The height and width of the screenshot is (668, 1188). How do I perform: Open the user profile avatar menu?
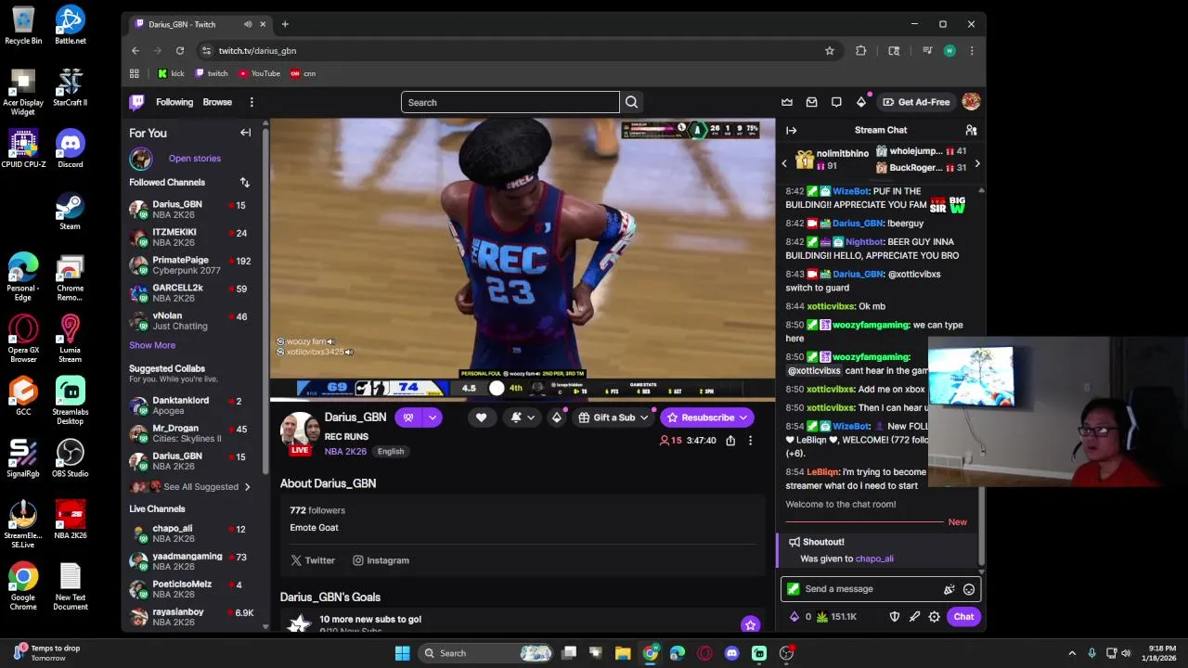[971, 102]
